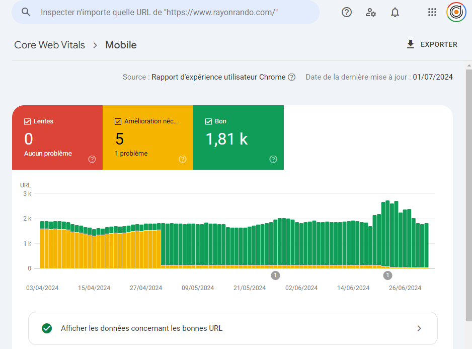The image size is (472, 349).
Task: Click the last update date 01/07/2024
Action: [433, 77]
